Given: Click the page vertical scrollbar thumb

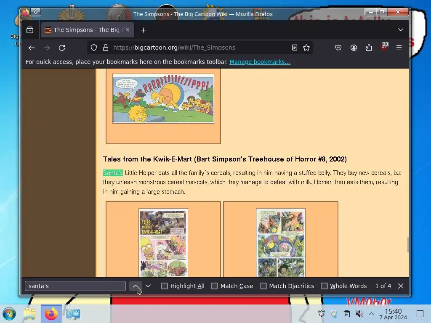Looking at the screenshot, I should (407, 245).
